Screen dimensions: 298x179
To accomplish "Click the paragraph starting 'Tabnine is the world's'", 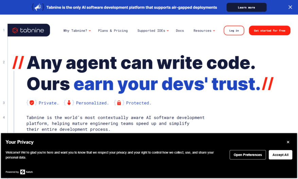I will tap(116, 123).
